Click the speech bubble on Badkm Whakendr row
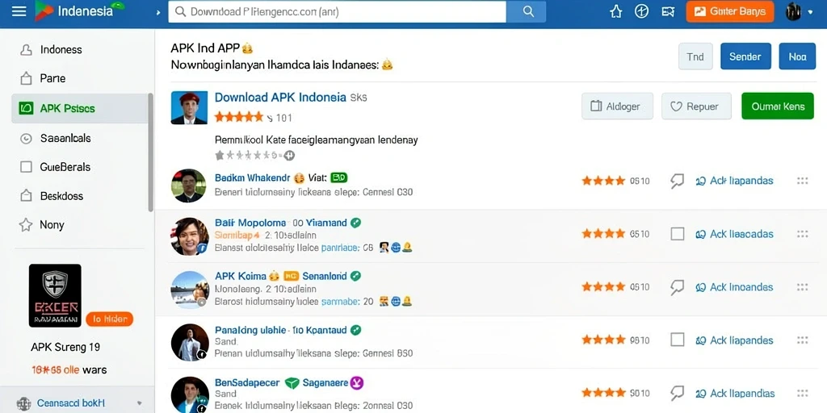The width and height of the screenshot is (827, 413). [x=678, y=181]
